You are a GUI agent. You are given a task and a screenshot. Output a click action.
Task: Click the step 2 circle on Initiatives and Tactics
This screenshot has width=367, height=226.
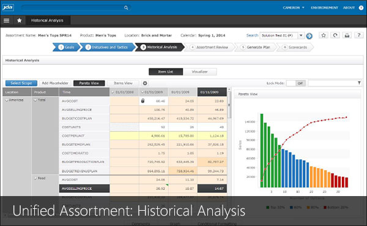(88, 47)
